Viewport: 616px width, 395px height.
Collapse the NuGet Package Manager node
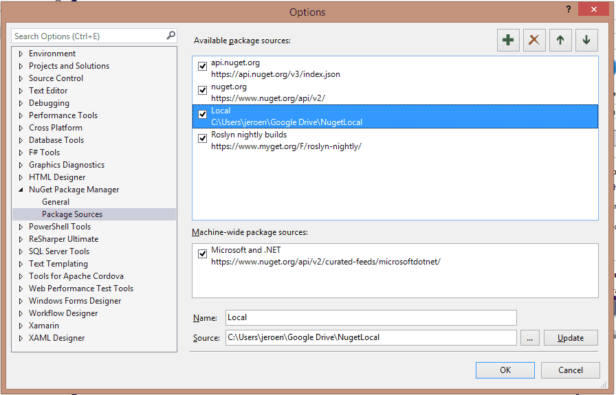pyautogui.click(x=21, y=190)
